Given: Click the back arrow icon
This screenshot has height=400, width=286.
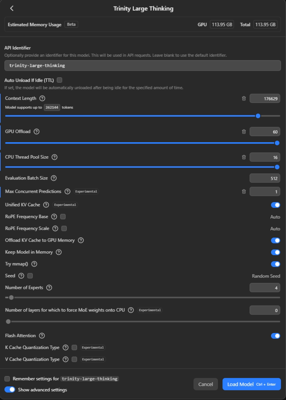Looking at the screenshot, I should [x=12, y=9].
